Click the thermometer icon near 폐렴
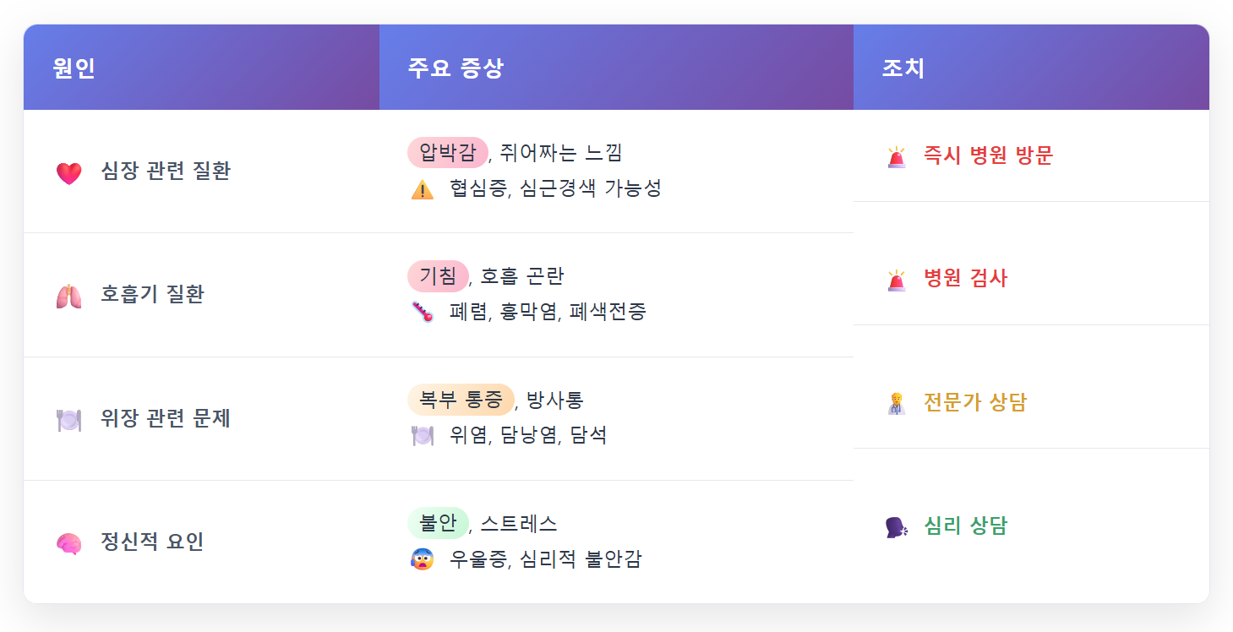 423,312
